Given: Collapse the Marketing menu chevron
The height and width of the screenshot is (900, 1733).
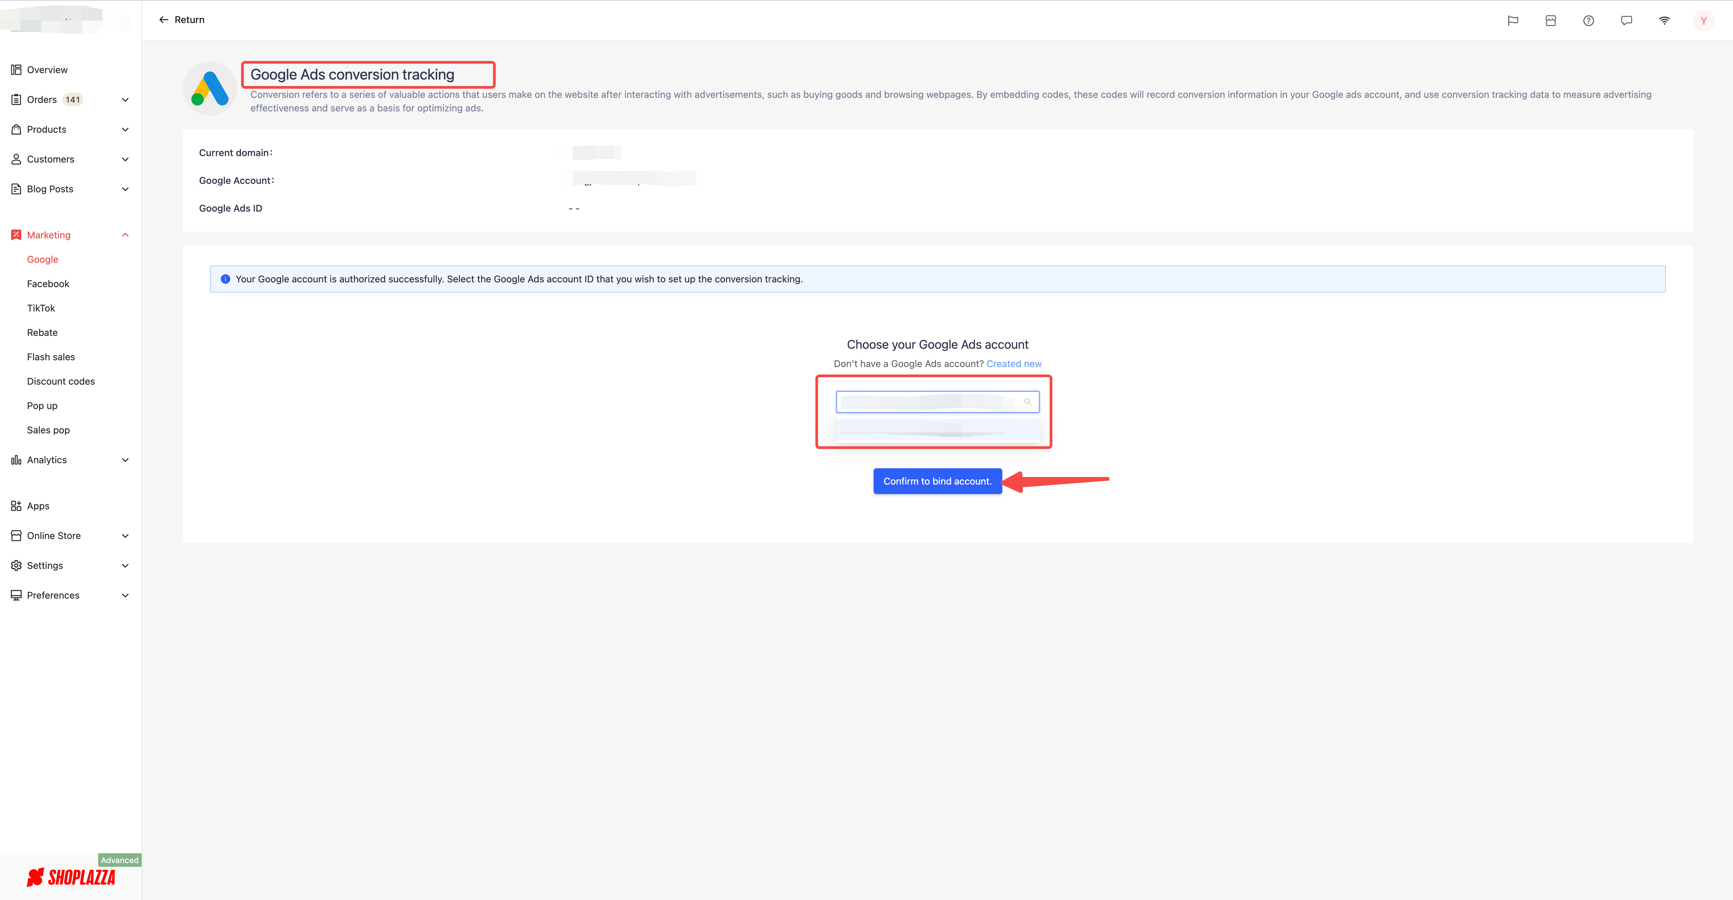Looking at the screenshot, I should 125,235.
